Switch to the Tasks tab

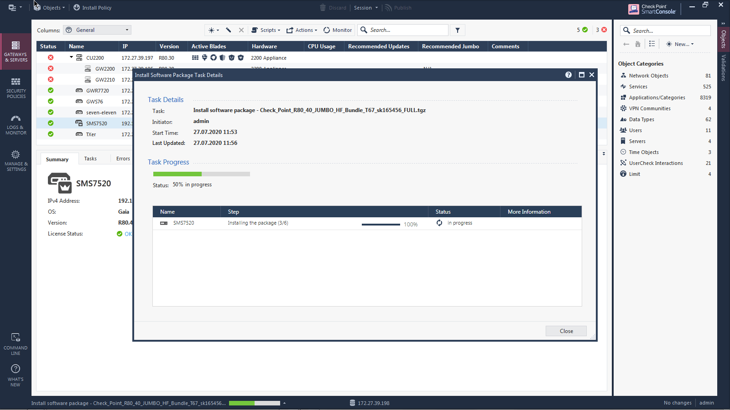point(89,159)
